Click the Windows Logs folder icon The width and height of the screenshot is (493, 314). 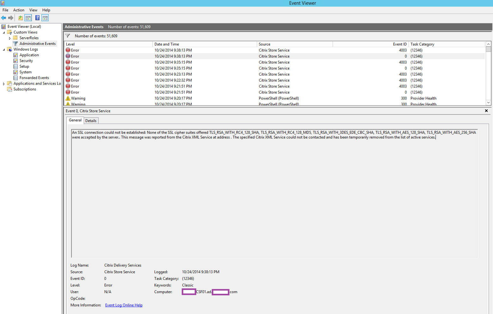(x=9, y=49)
